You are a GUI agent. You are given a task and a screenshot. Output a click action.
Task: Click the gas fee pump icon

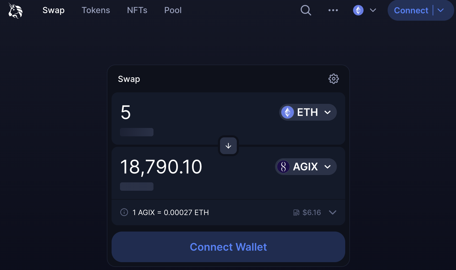[x=296, y=212]
